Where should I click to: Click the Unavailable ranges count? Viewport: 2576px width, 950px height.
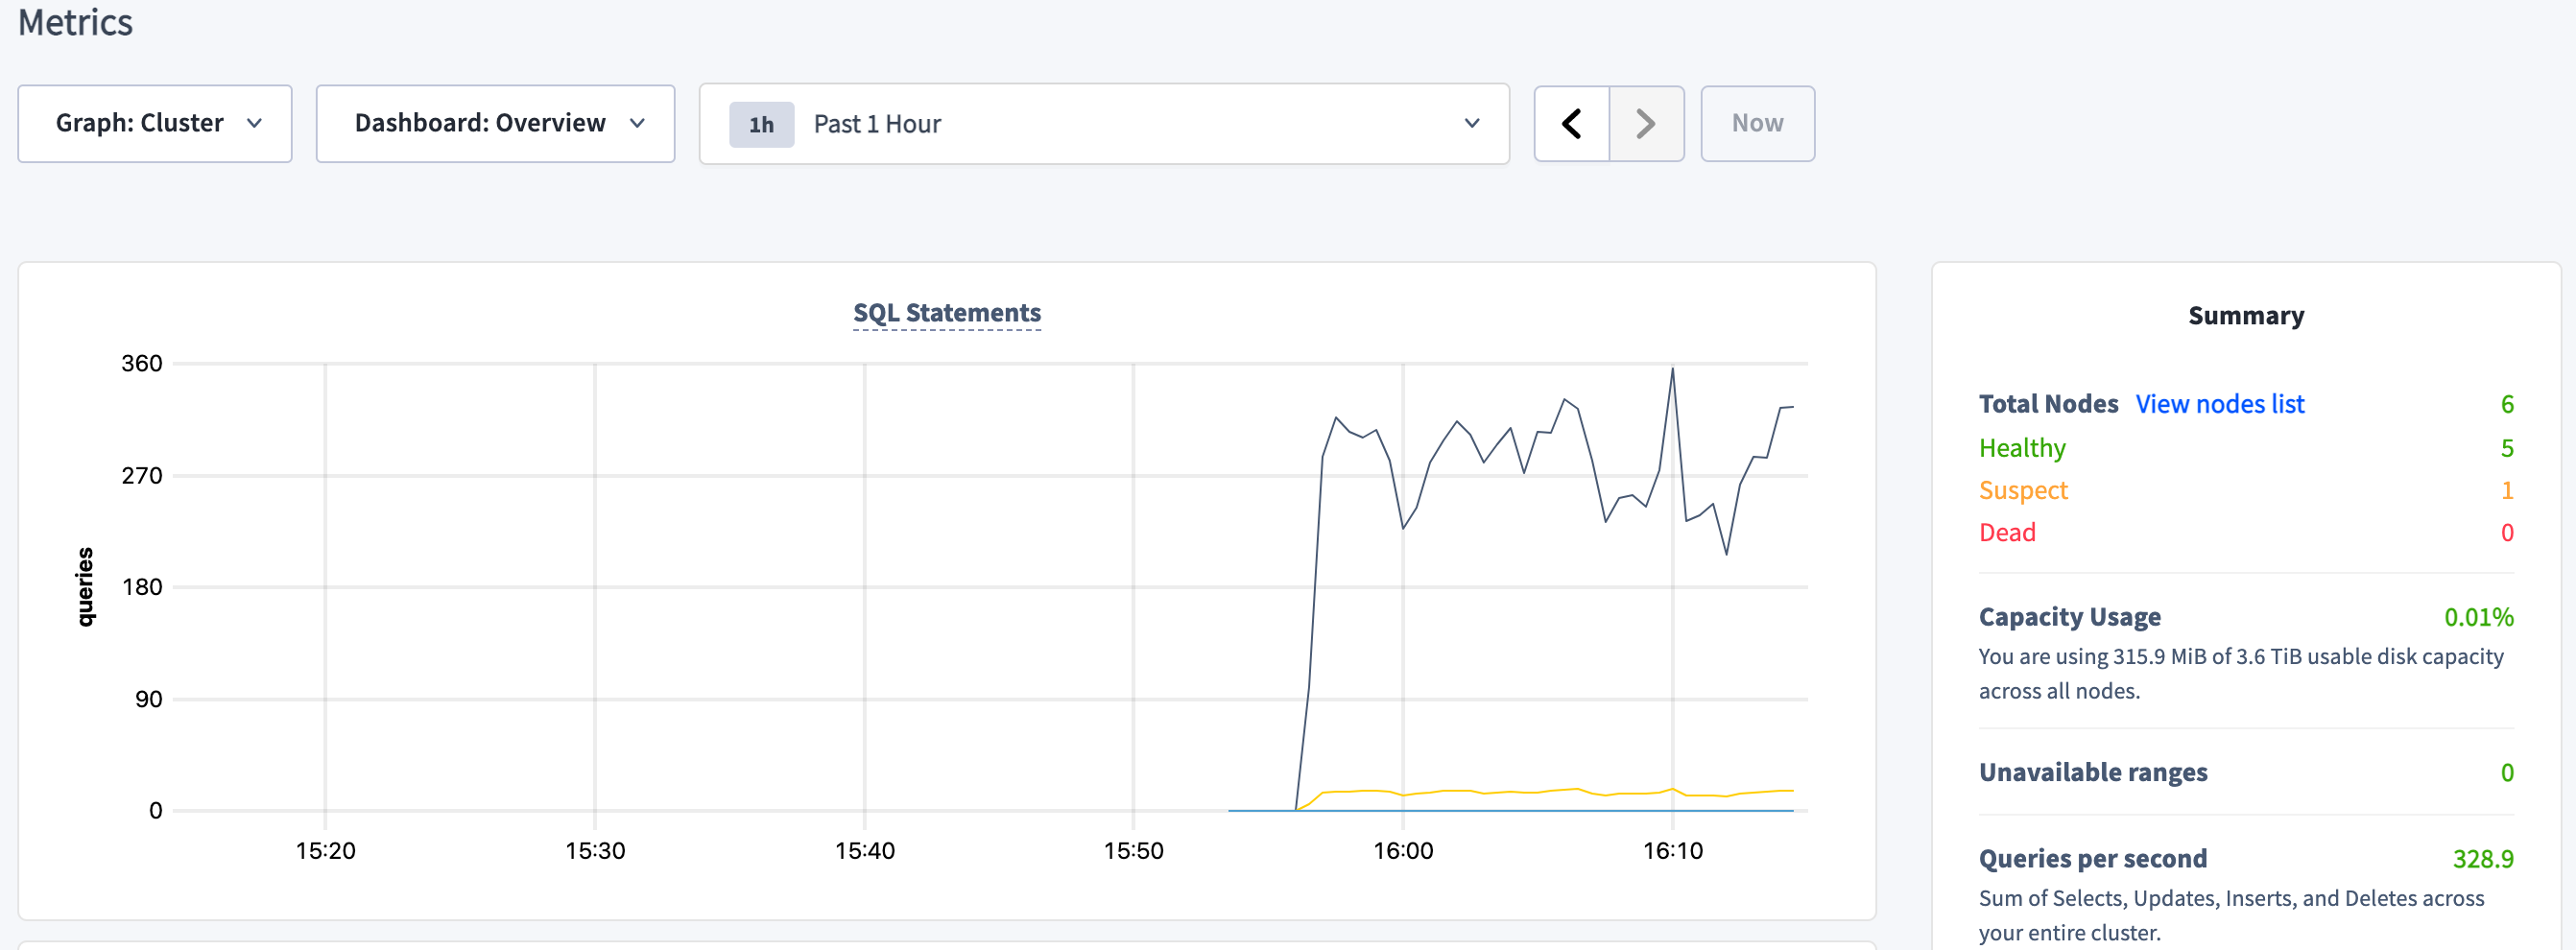(x=2506, y=772)
